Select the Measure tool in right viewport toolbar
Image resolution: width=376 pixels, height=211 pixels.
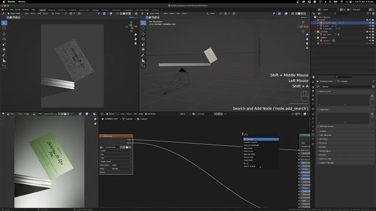143,60
